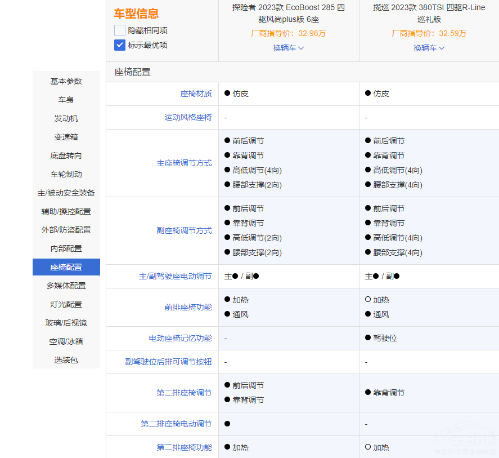
Task: View the 主/被动安全装备 section
Action: [66, 193]
